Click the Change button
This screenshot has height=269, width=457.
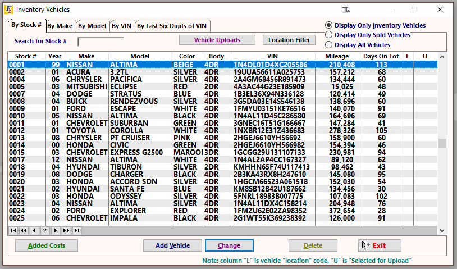pos(229,245)
